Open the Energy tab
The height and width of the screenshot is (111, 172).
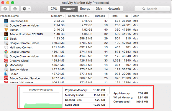pos(85,9)
